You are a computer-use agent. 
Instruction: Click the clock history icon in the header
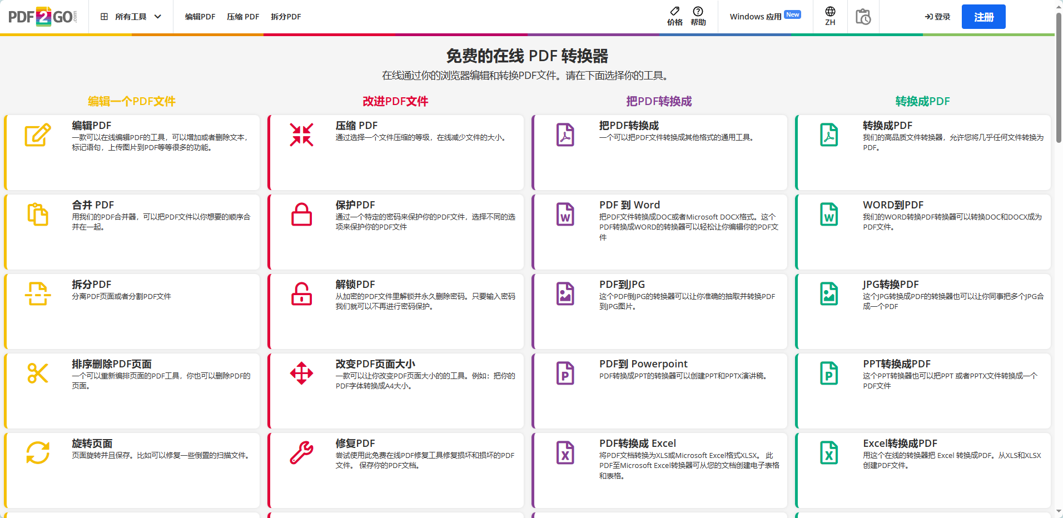pos(863,17)
